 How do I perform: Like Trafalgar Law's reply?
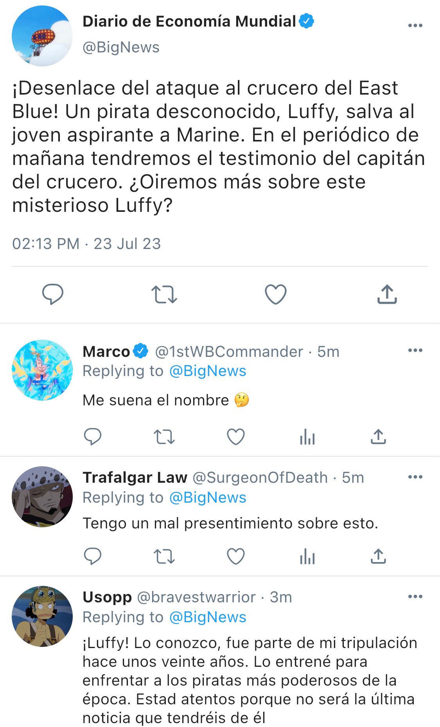click(x=236, y=556)
